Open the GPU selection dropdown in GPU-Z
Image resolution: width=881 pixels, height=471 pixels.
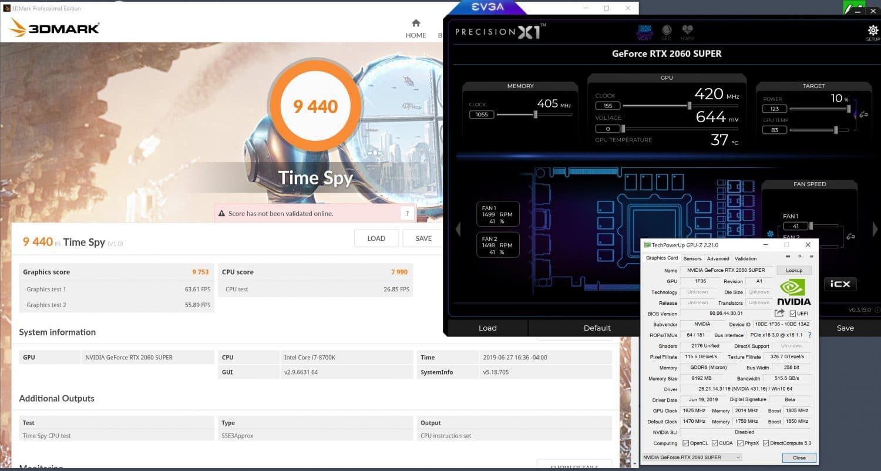click(x=692, y=457)
